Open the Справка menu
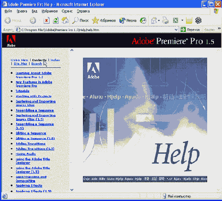Screen dimensions: 222x201 pyautogui.click(x=83, y=11)
